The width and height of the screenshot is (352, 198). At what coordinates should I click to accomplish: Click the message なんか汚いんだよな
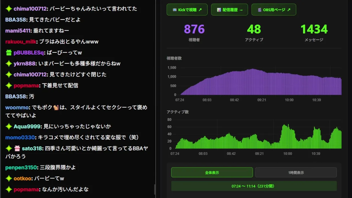tap(65, 189)
